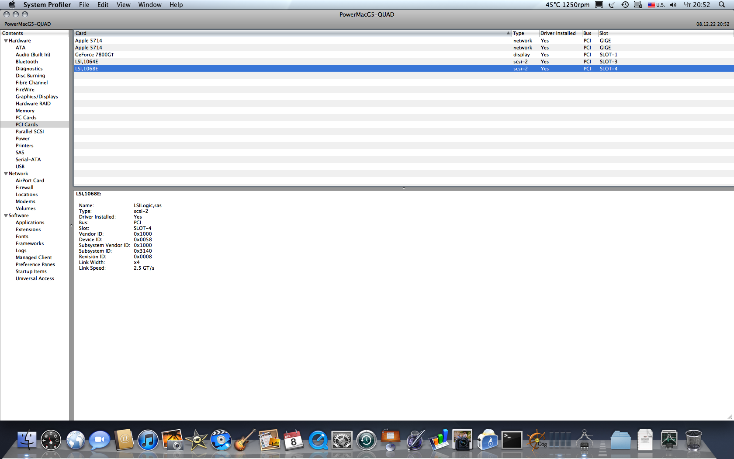Launch the world globe browser Dock icon
This screenshot has width=734, height=459.
click(76, 440)
